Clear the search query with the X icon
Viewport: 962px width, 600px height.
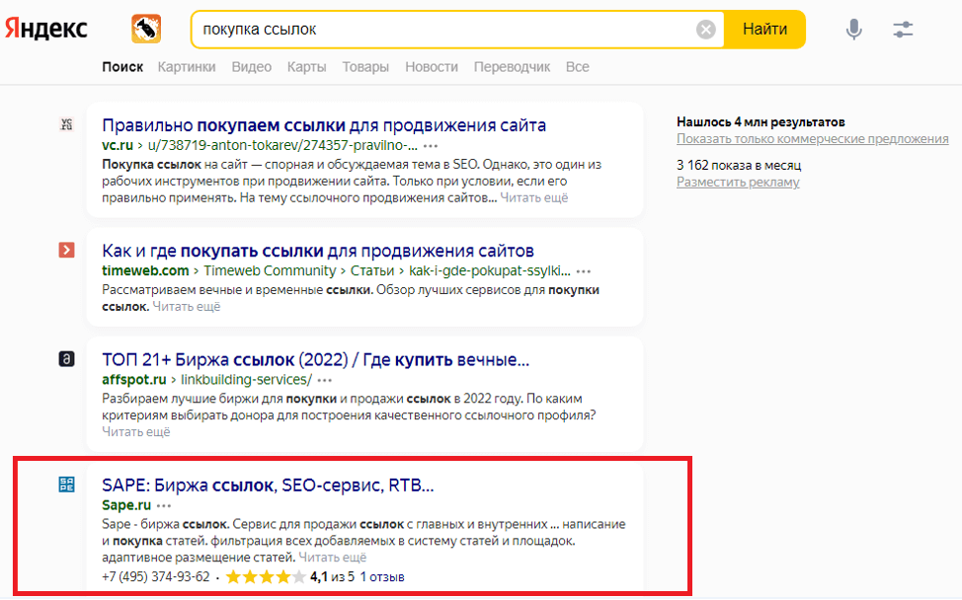705,29
